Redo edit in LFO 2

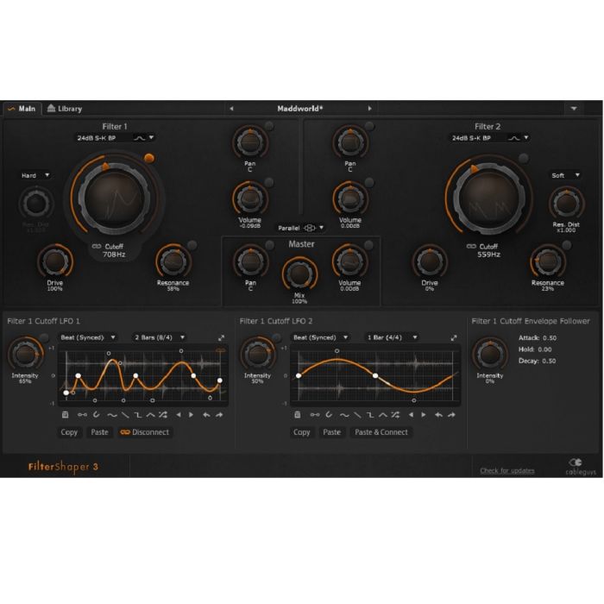click(451, 415)
